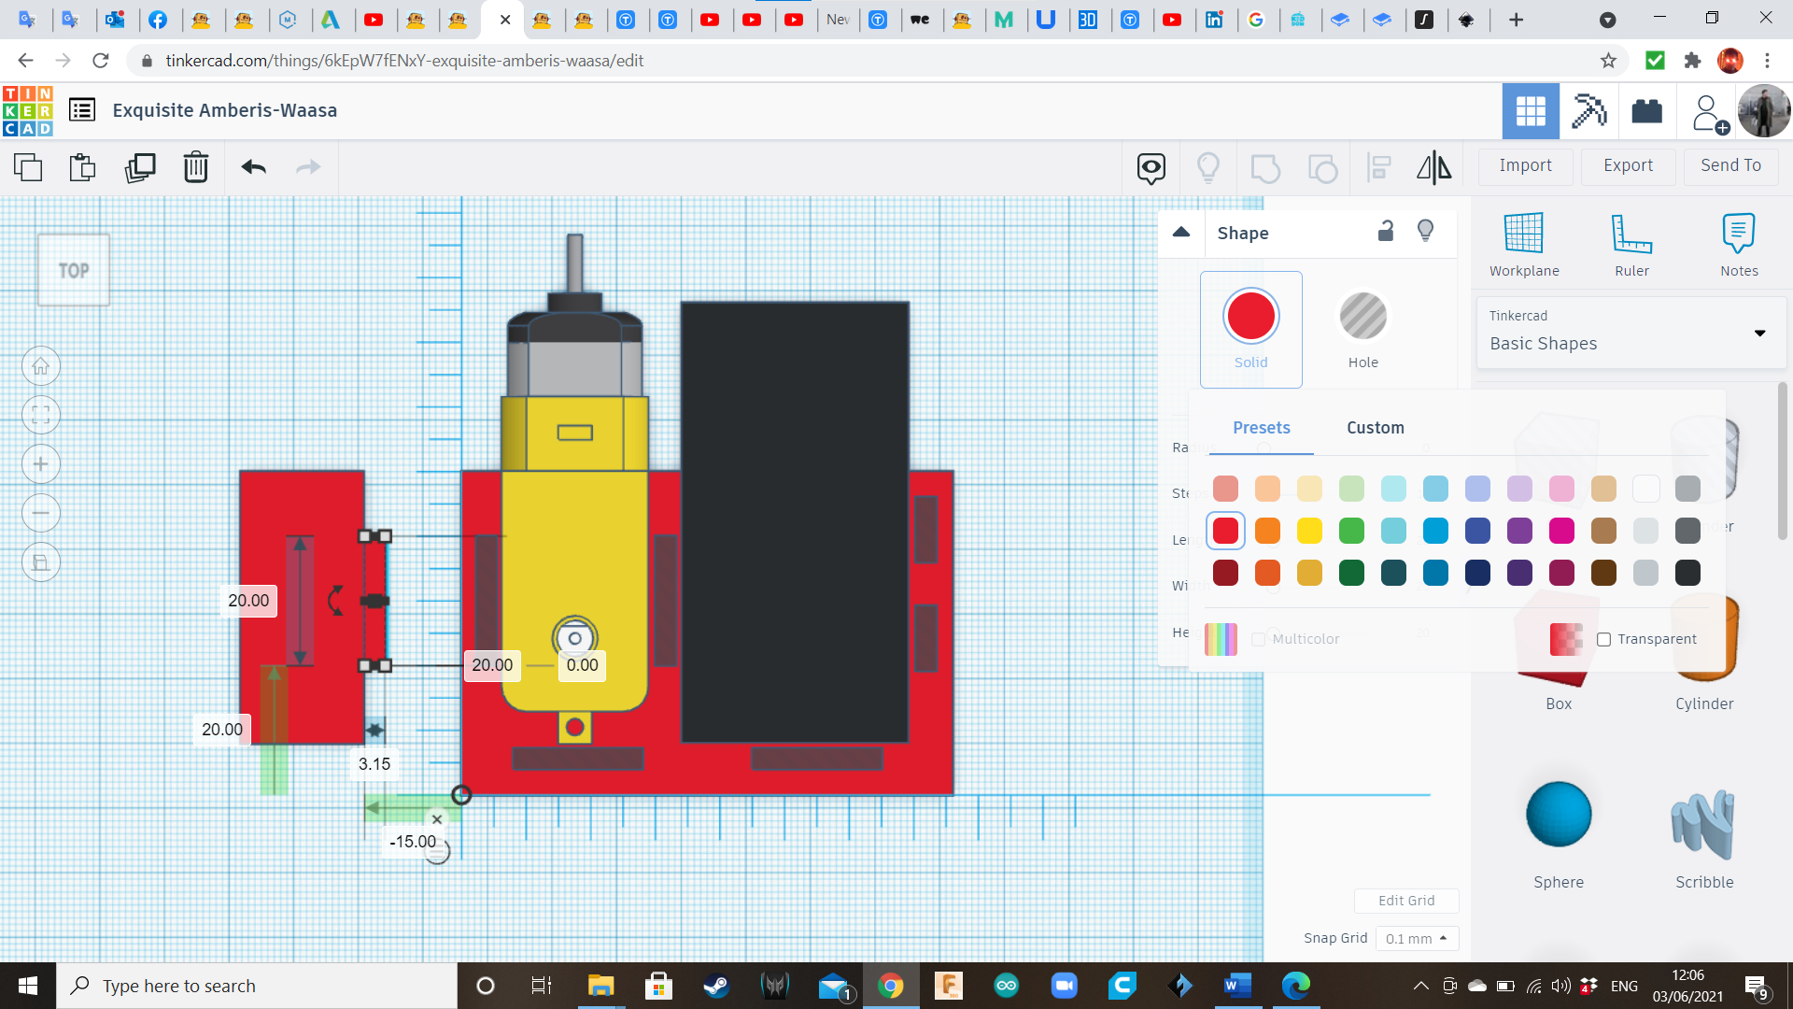This screenshot has width=1793, height=1009.
Task: Collapse the Shape panel arrow
Action: click(x=1181, y=232)
